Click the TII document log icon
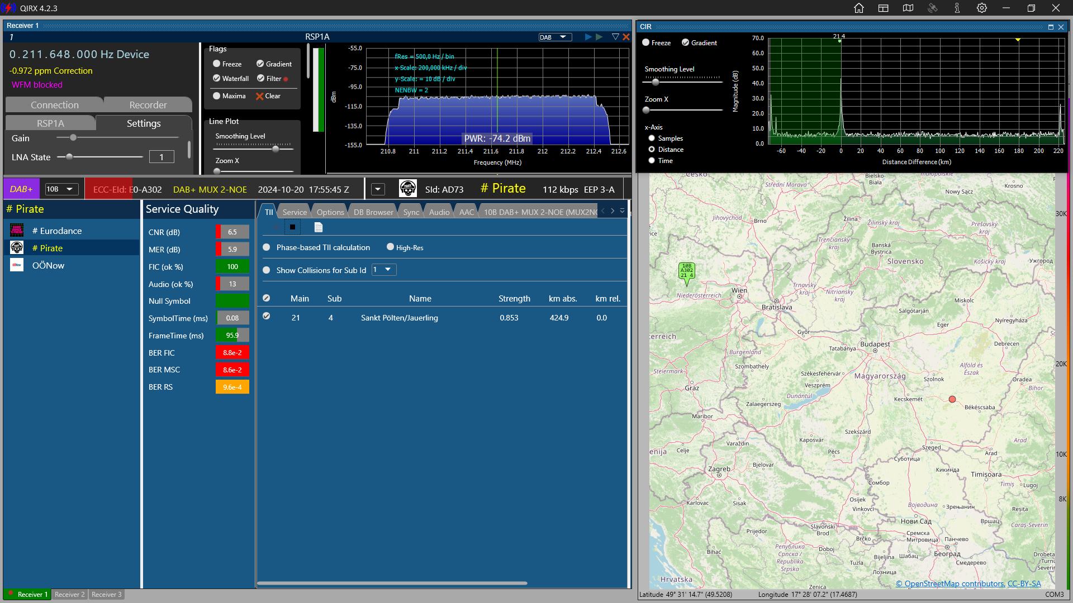The height and width of the screenshot is (603, 1073). pos(319,227)
